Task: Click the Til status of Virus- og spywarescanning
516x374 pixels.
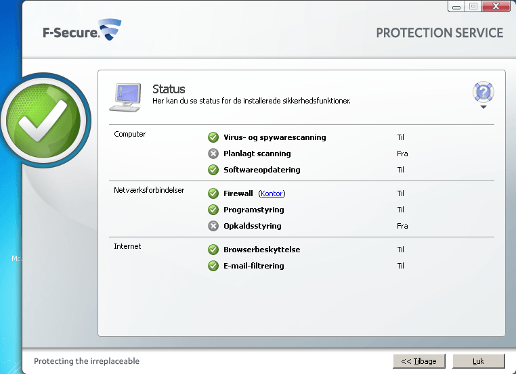Action: 400,137
